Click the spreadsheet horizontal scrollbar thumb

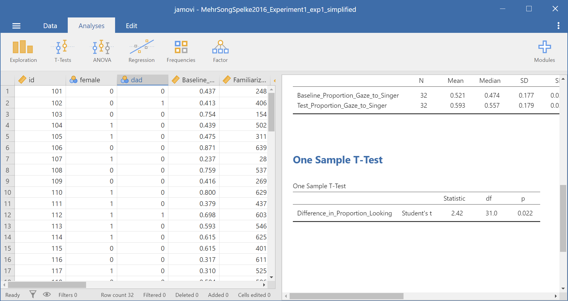coord(47,285)
